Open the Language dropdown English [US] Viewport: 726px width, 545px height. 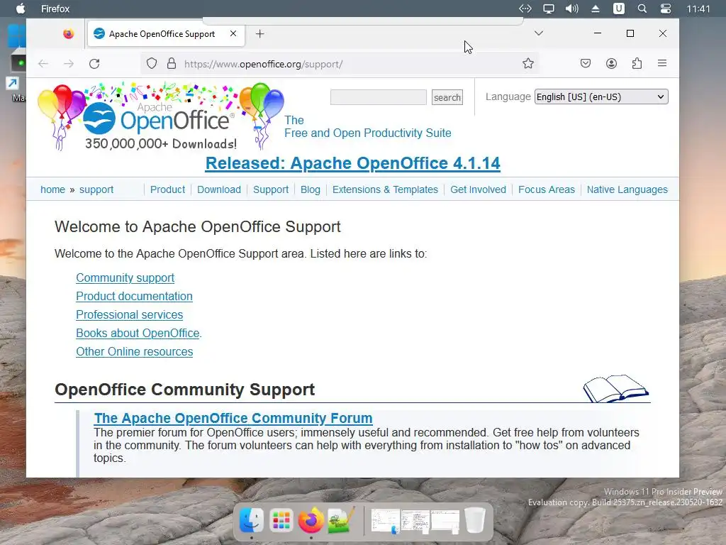(x=601, y=97)
